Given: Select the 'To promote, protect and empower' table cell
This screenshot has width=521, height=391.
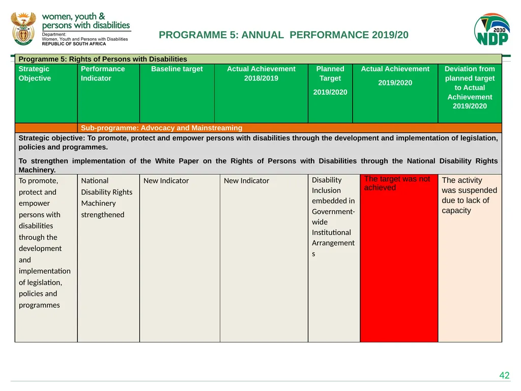Looking at the screenshot, I should (x=46, y=258).
